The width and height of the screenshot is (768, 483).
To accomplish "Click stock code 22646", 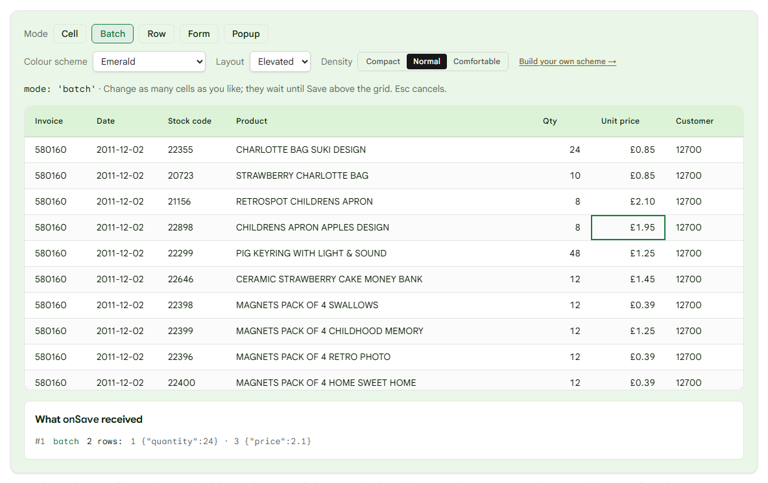I will (x=192, y=279).
